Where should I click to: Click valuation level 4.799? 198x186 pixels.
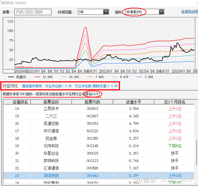134,123
